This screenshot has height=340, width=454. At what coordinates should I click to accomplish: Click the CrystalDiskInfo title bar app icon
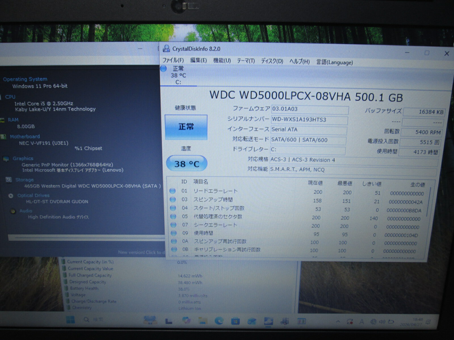pos(166,48)
